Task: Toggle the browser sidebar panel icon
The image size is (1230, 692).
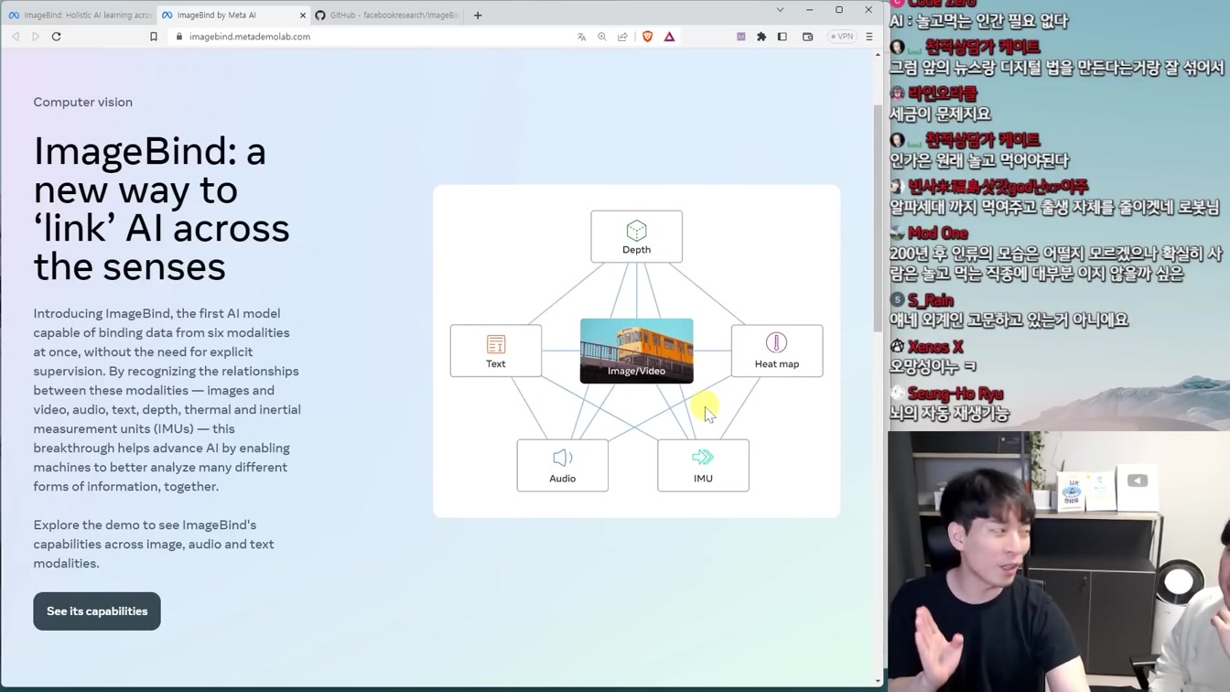Action: coord(782,37)
